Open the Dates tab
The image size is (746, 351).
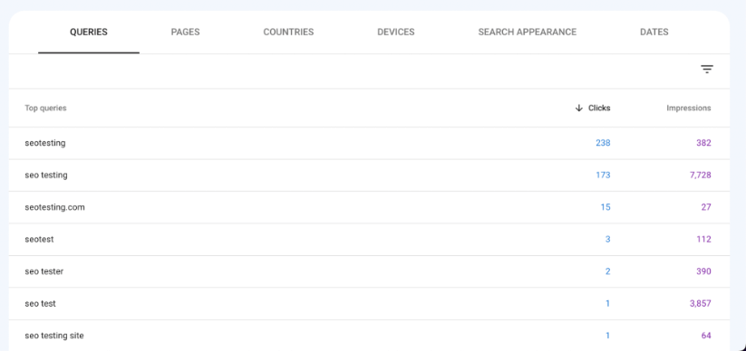click(654, 33)
